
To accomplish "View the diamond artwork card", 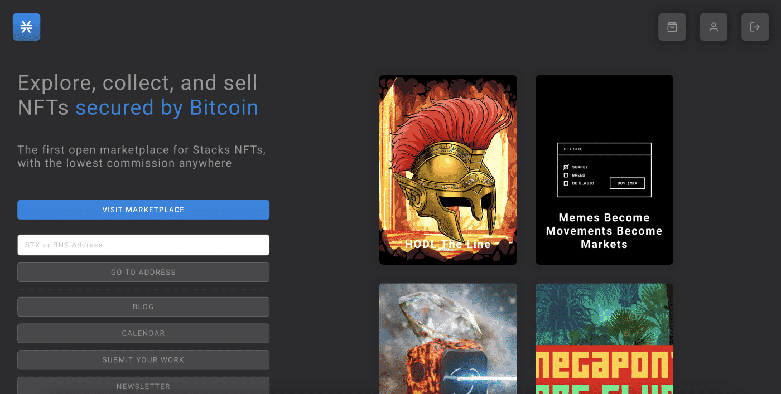I will click(448, 338).
